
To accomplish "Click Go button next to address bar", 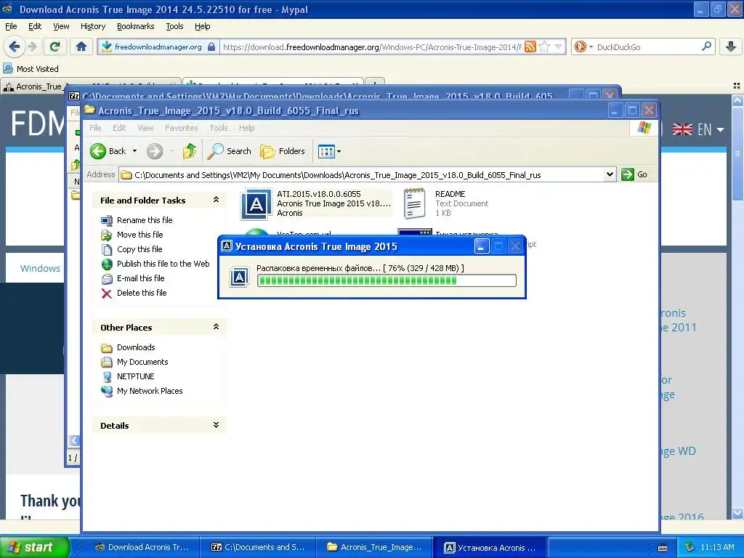I will (x=635, y=174).
